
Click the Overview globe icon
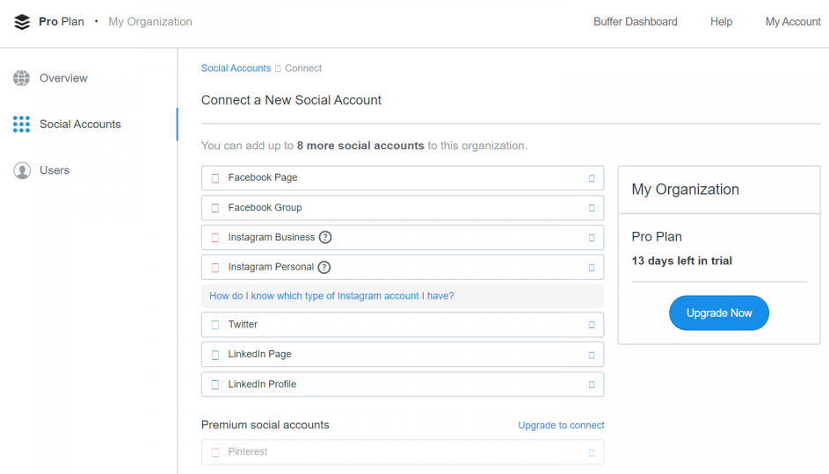[22, 78]
